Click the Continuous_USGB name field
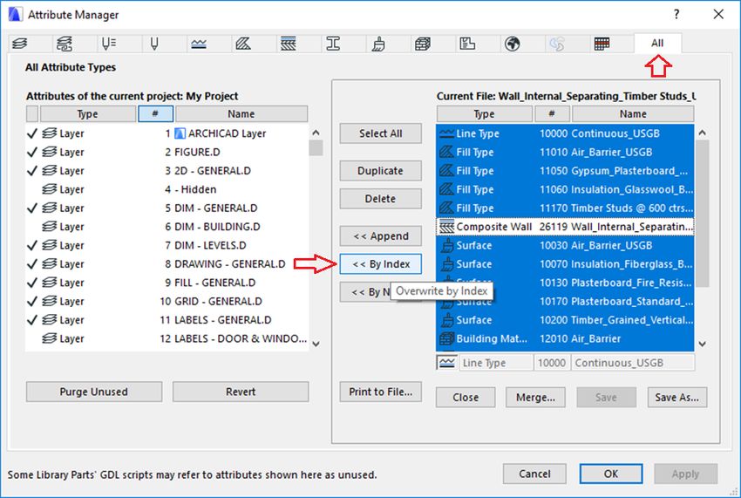 [x=633, y=363]
